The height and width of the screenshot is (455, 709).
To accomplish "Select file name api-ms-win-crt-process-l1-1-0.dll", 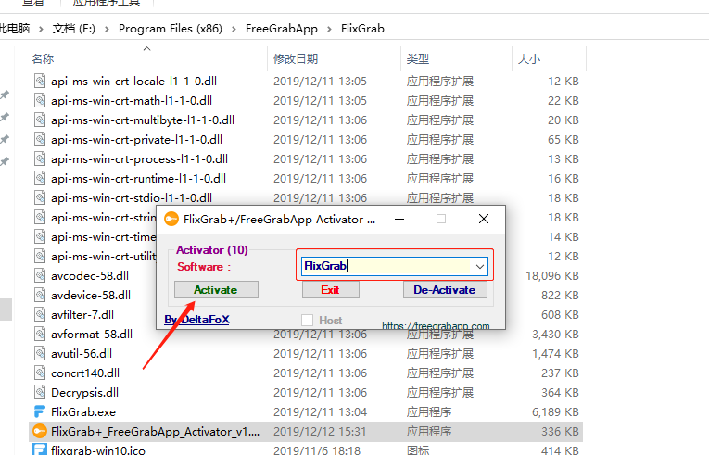I will point(139,158).
